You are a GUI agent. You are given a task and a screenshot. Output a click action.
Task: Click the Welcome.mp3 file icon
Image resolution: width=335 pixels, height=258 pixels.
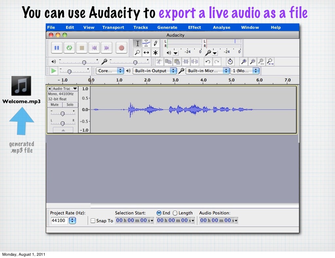click(21, 86)
